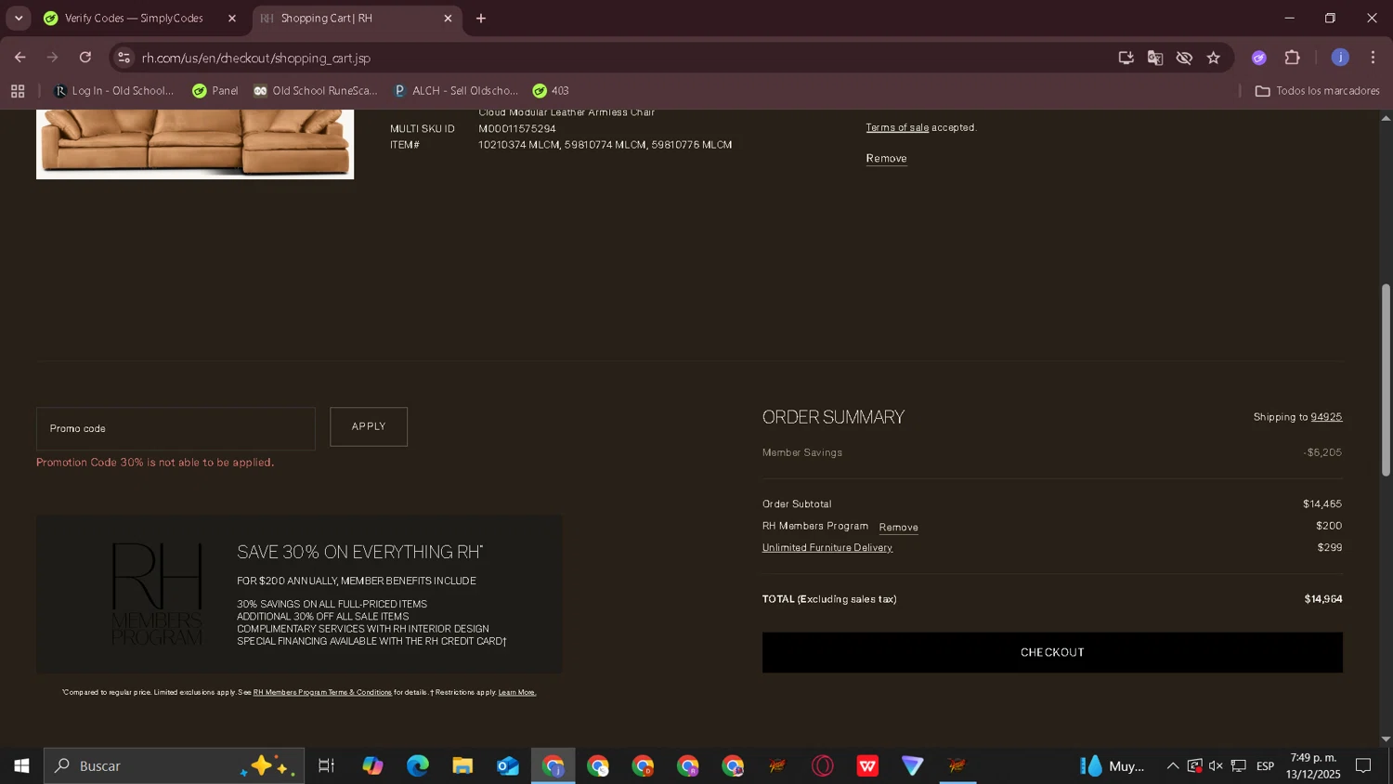Go forward in browser history
1393x784 pixels.
click(x=53, y=58)
